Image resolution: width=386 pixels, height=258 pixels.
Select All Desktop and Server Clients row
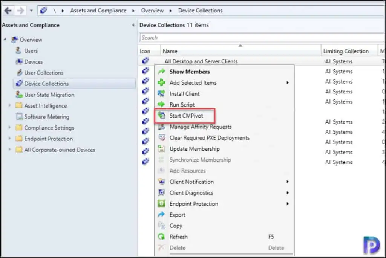(262, 61)
